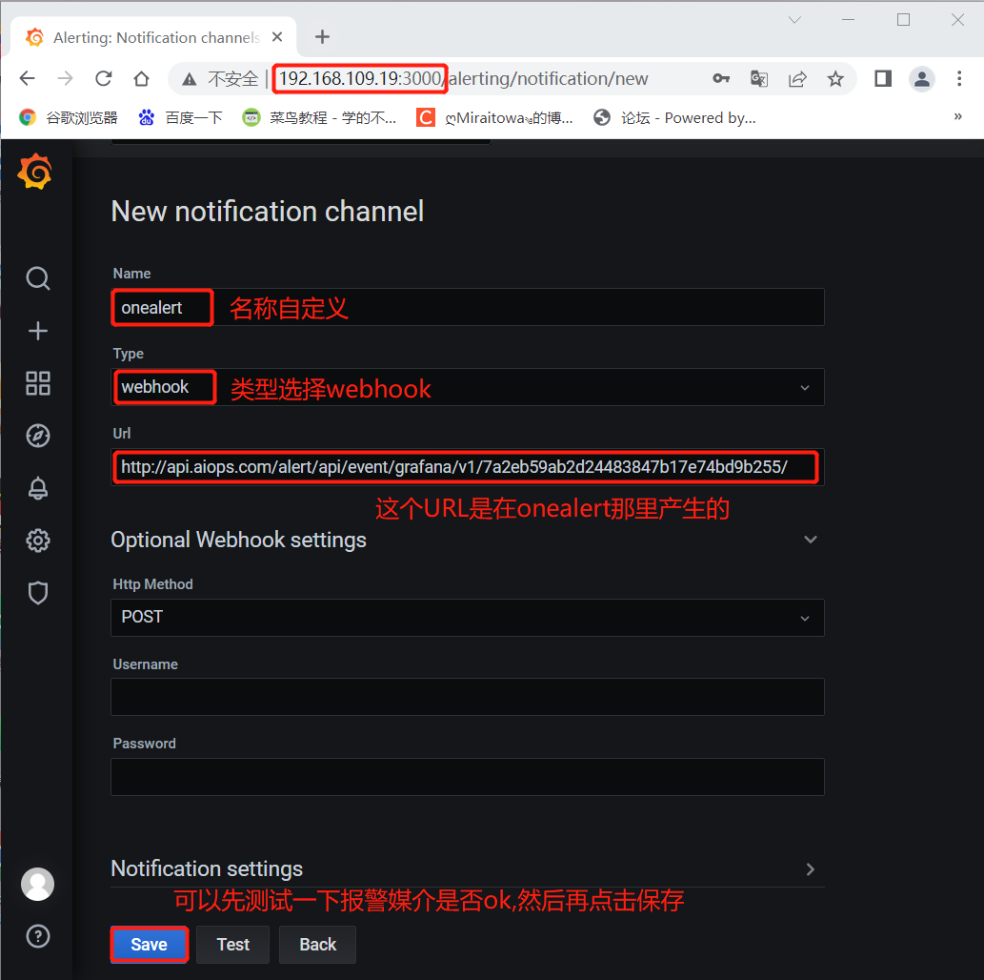Viewport: 984px width, 980px height.
Task: Open the Type webhook dropdown
Action: tap(468, 387)
